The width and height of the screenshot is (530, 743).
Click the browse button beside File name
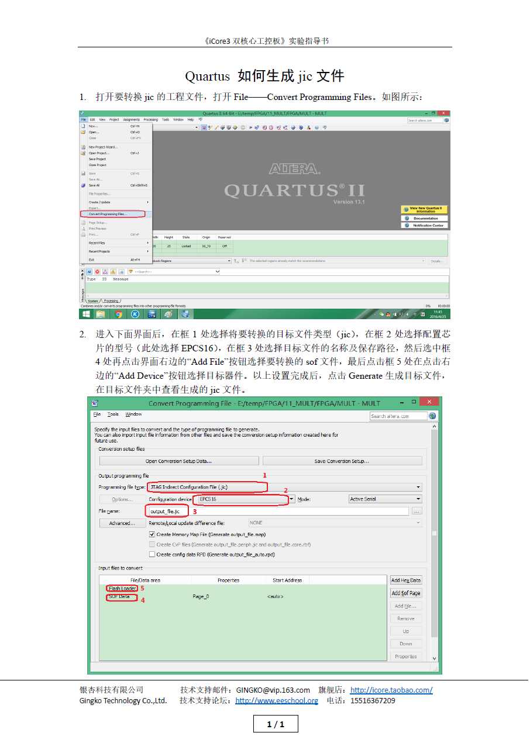(417, 511)
